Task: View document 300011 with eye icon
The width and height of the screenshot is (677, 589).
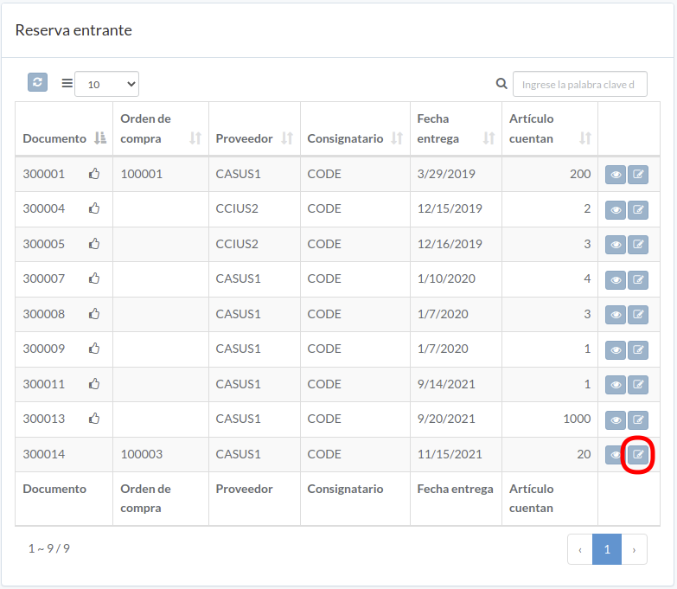Action: 616,385
